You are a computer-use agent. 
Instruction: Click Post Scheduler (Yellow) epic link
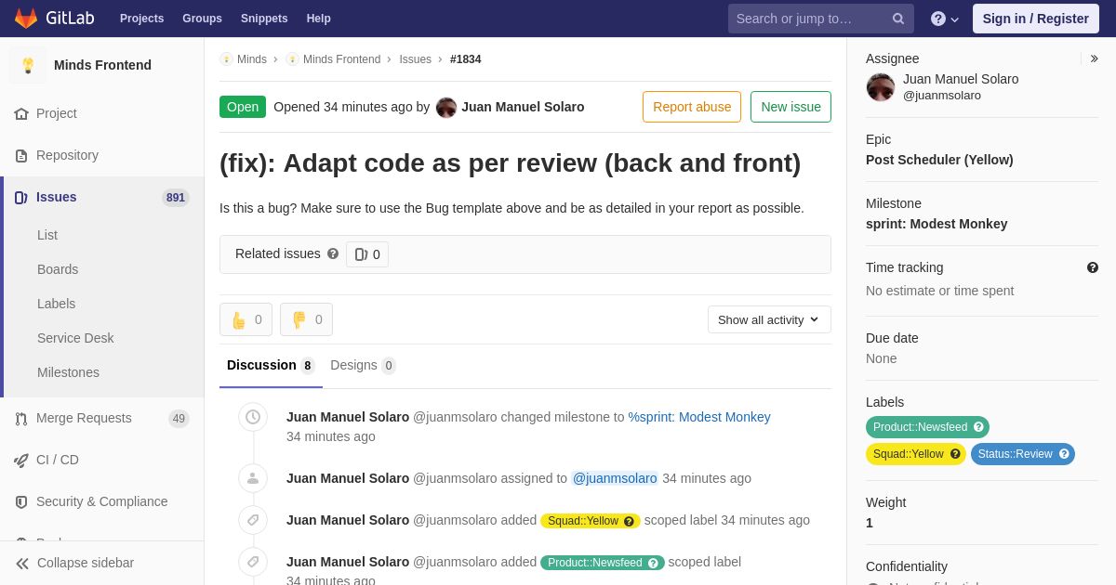[x=939, y=160]
